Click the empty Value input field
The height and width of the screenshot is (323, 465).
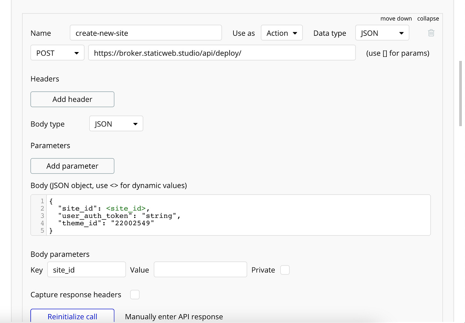pos(201,270)
